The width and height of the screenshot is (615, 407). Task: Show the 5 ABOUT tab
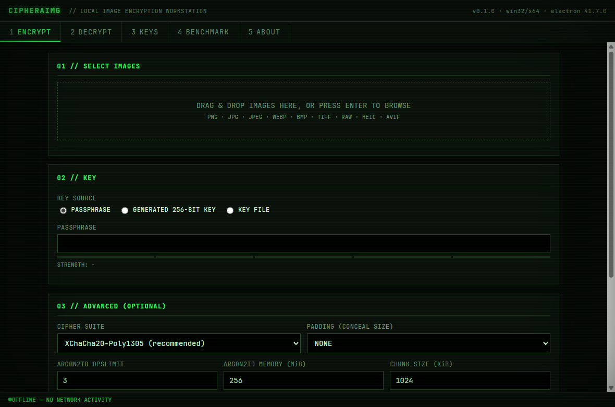coord(264,32)
